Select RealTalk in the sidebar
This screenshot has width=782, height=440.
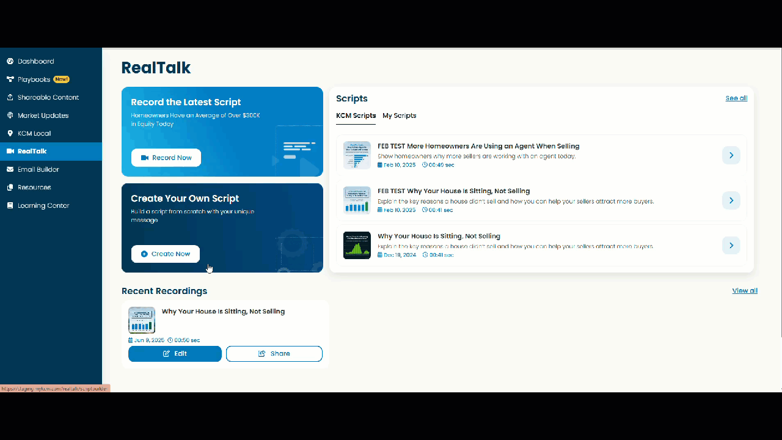[x=51, y=152]
